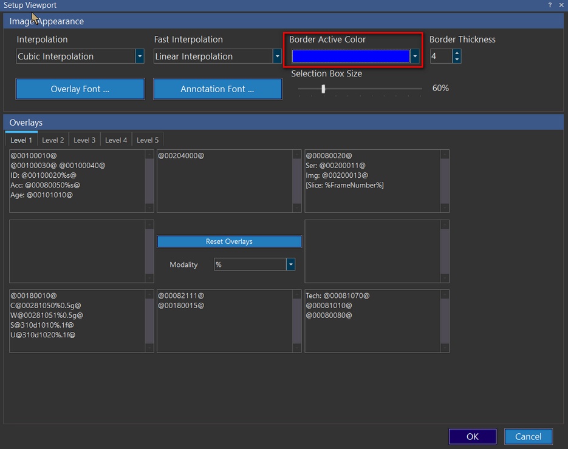Click the help question mark icon
Screen dimensions: 568x449
550,5
